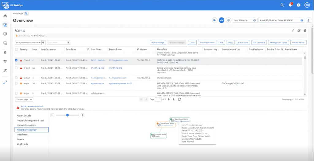Switch to the Log Events tab
This screenshot has width=314, height=161.
pyautogui.click(x=22, y=144)
